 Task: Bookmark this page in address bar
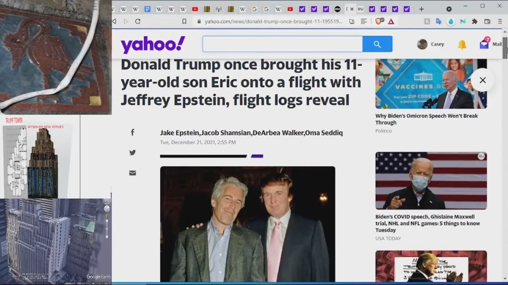point(184,21)
